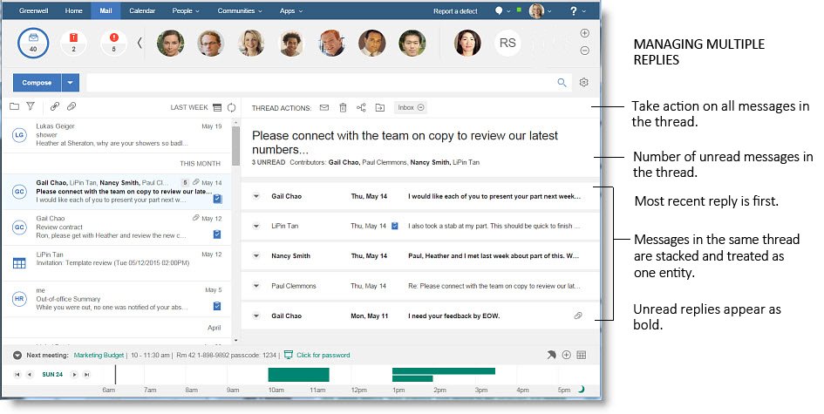Open the Apps menu
This screenshot has height=414, width=824.
coord(291,10)
